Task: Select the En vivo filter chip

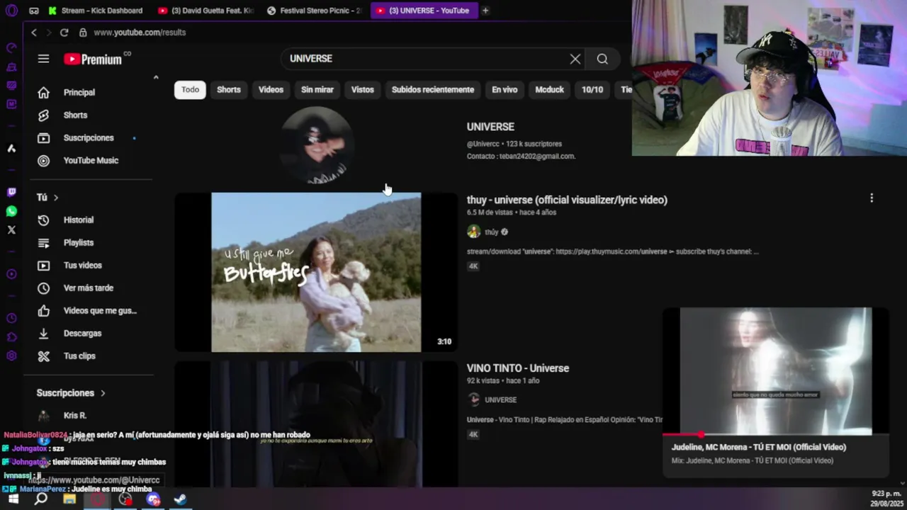Action: (505, 89)
